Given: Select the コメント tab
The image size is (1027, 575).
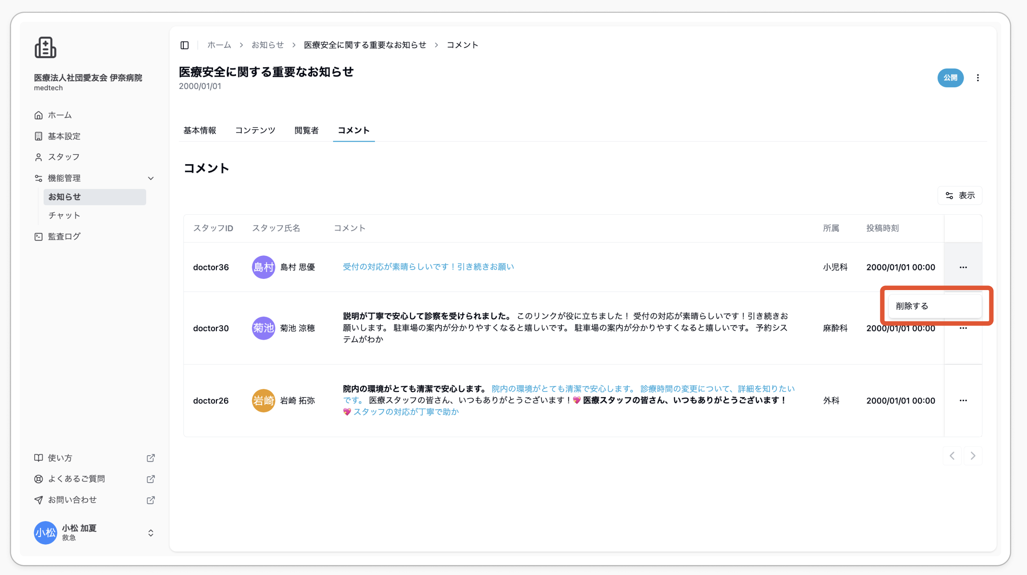Looking at the screenshot, I should point(354,130).
